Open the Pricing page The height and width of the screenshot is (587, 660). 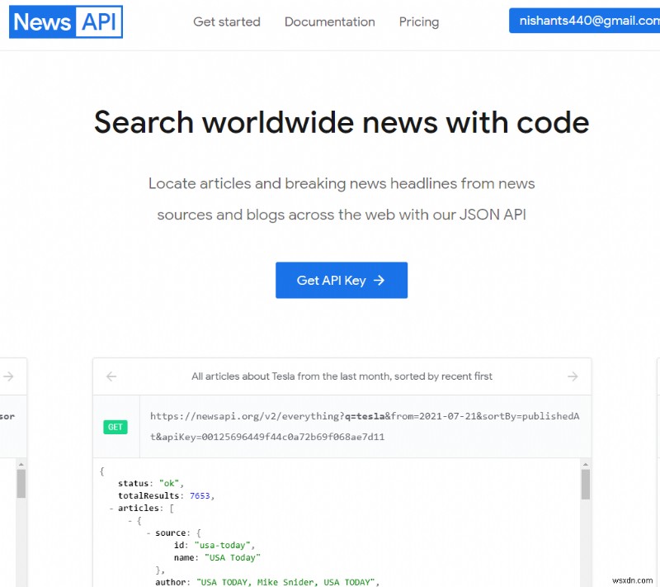418,22
